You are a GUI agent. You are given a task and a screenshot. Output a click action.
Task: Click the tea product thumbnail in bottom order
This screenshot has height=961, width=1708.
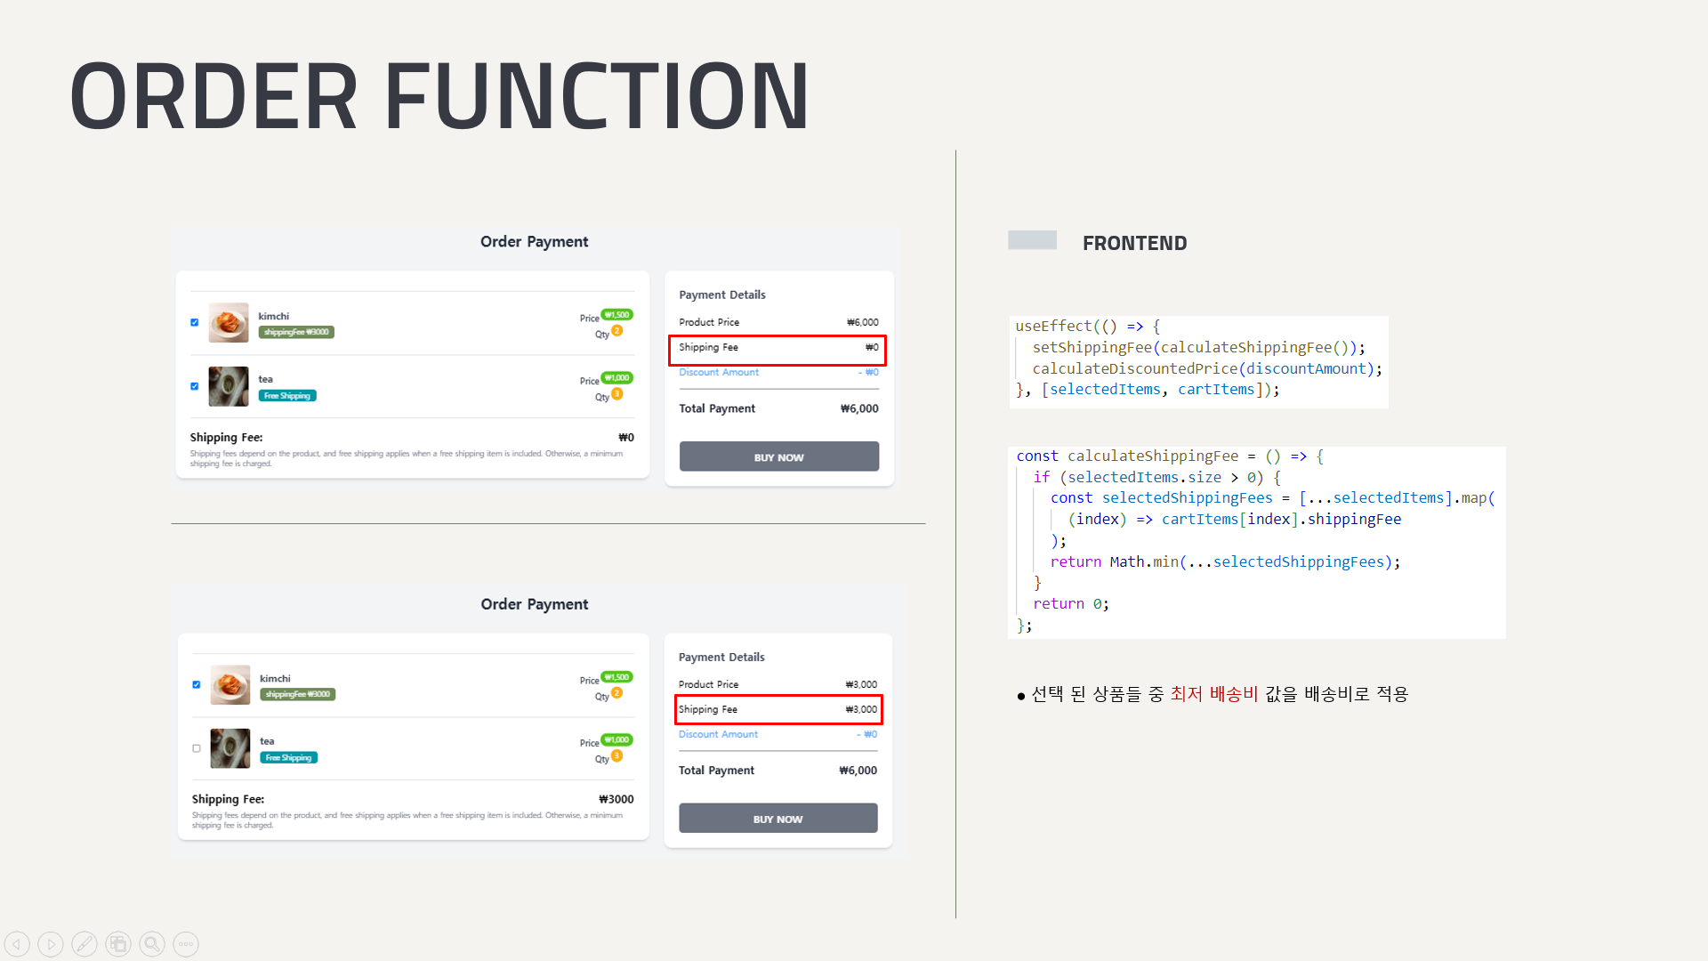point(230,748)
